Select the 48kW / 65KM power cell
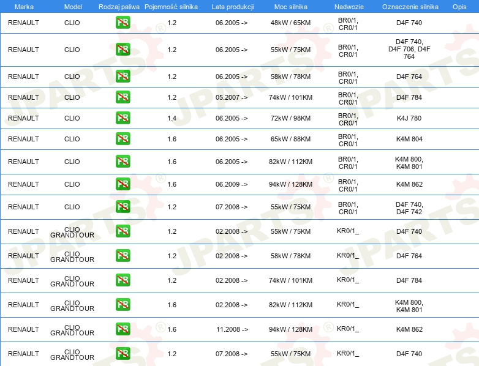The width and height of the screenshot is (479, 366). [290, 23]
